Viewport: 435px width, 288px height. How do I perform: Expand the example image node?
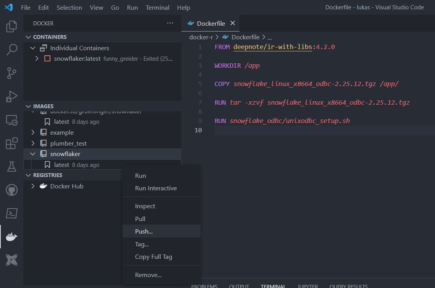(x=33, y=132)
